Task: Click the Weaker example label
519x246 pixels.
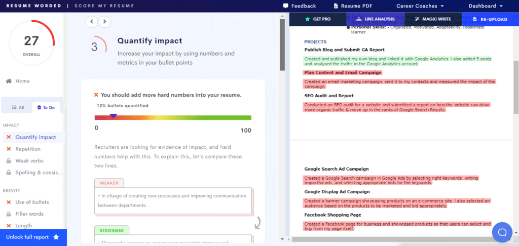Action: [109, 183]
